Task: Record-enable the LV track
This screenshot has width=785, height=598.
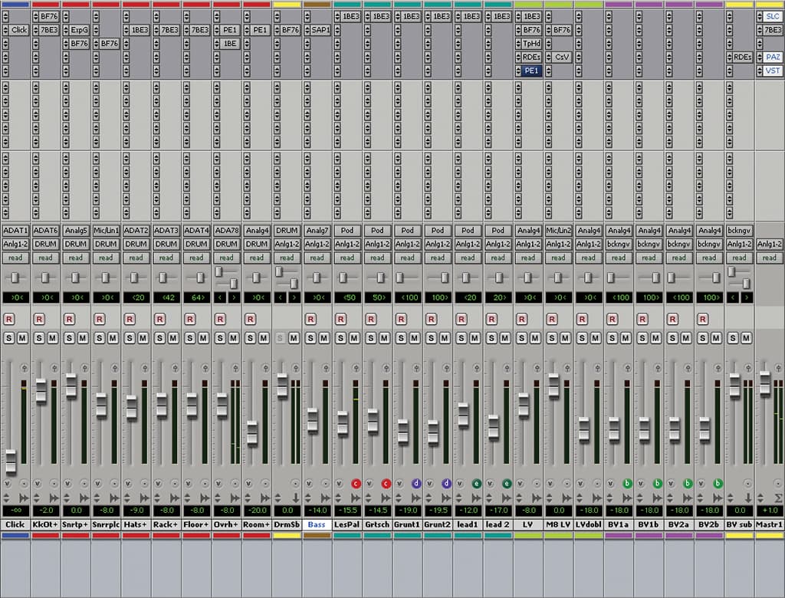Action: (x=521, y=319)
